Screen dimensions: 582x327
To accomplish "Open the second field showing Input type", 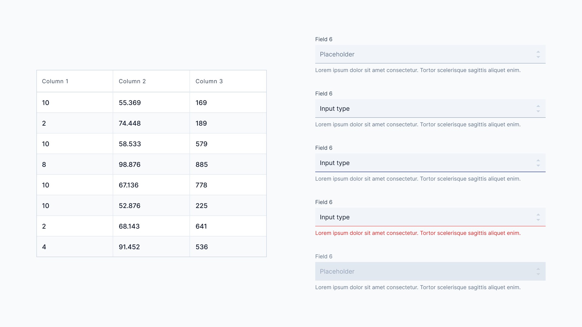I will (424, 109).
